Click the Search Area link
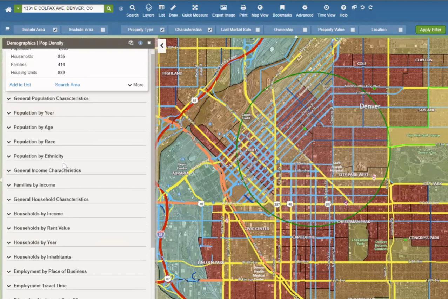 coord(67,85)
